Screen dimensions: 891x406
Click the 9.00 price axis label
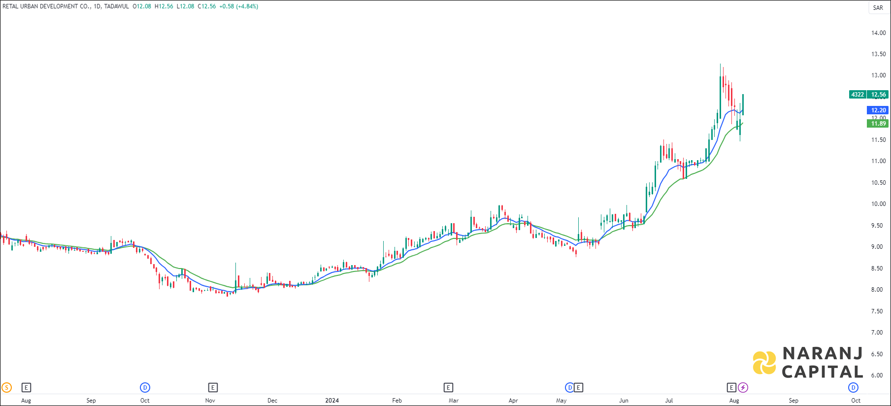(877, 247)
